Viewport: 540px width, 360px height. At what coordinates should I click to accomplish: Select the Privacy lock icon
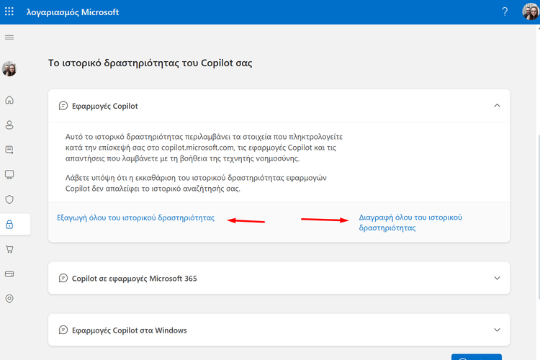tap(9, 225)
